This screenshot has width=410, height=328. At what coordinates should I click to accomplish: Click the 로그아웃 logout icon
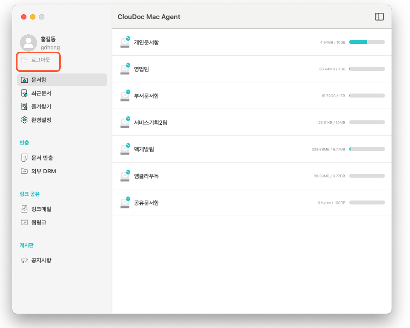[25, 60]
